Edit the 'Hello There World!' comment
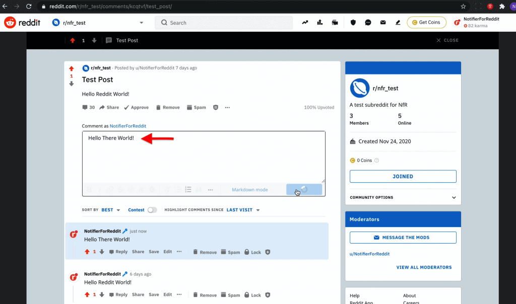Image resolution: width=516 pixels, height=304 pixels. coord(167,252)
